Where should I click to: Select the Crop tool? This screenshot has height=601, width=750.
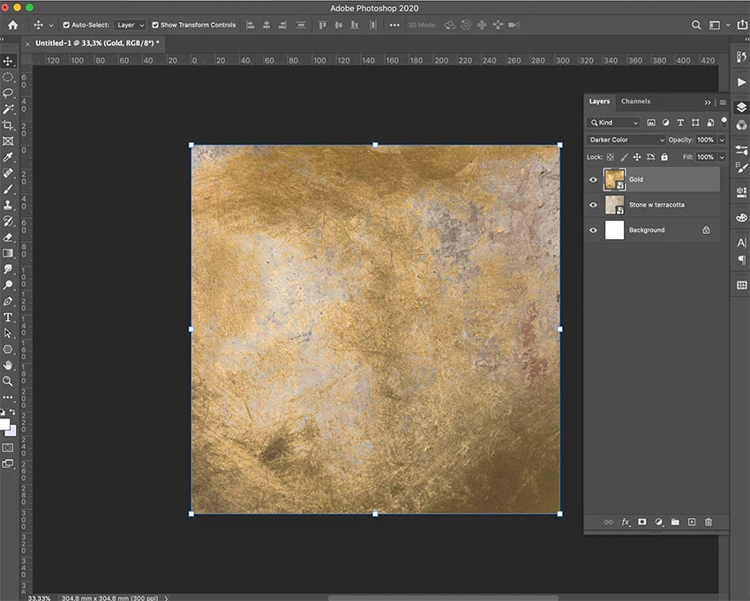coord(8,125)
